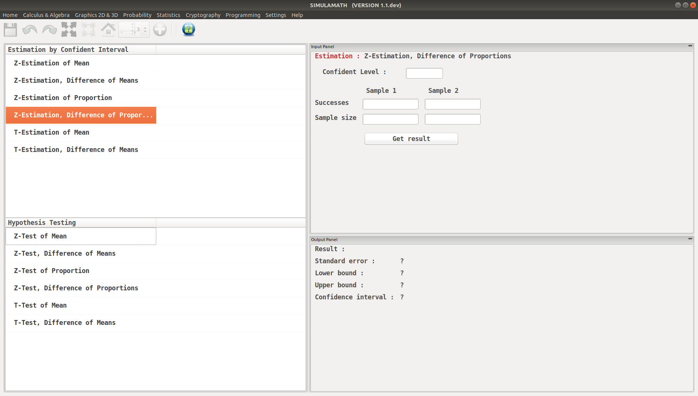Viewport: 698px width, 396px height.
Task: Collapse the Output Panel with its minus icon
Action: click(690, 238)
